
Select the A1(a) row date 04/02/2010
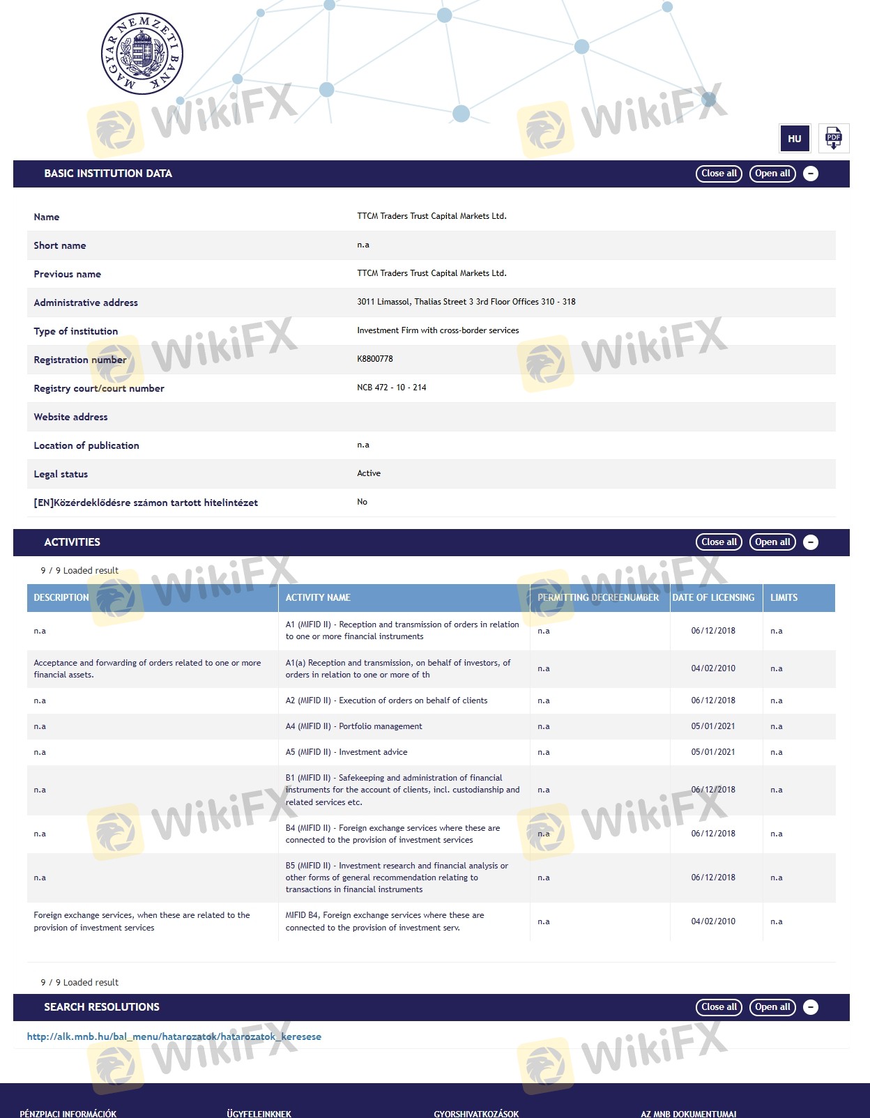[x=713, y=668]
